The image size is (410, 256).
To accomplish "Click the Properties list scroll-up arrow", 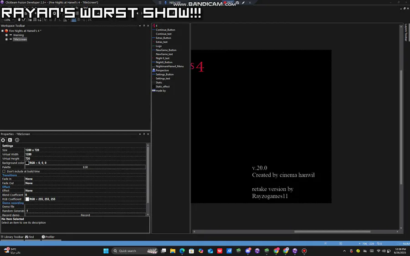I will (148, 145).
